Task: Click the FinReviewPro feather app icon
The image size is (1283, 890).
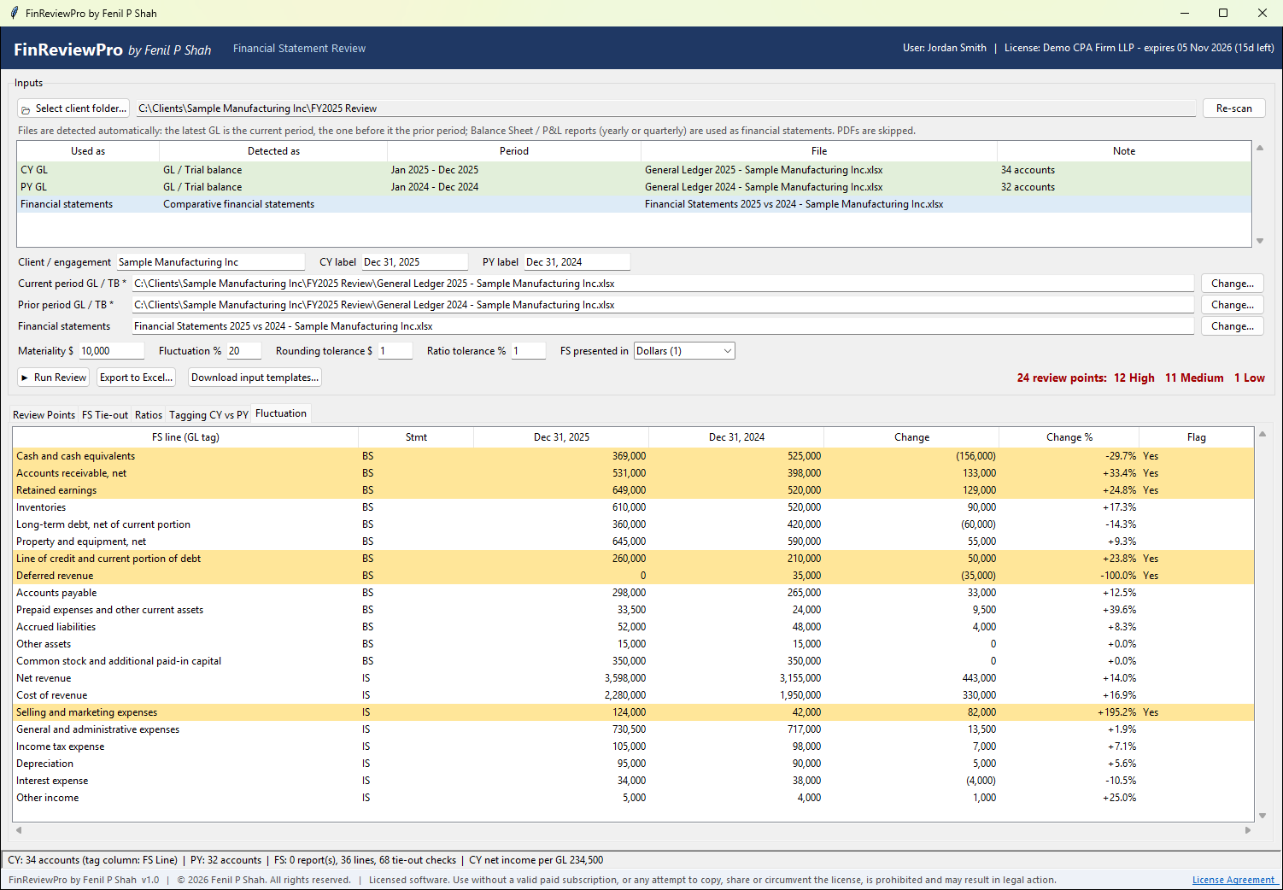Action: tap(14, 13)
